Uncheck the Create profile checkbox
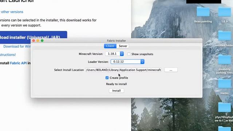The width and height of the screenshot is (233, 131). tap(107, 78)
